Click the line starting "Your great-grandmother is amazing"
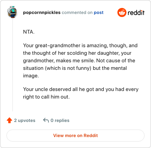The width and height of the screenshot is (151, 148). (x=80, y=45)
